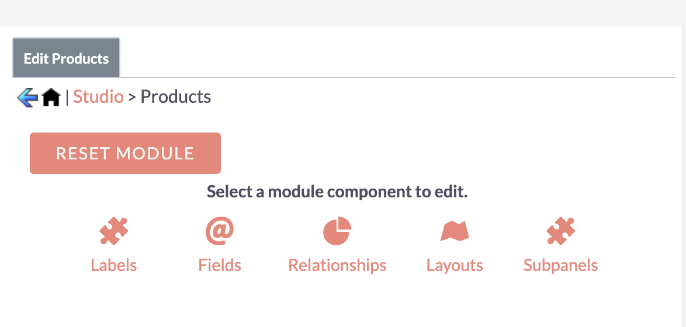Follow the Studio breadcrumb link
The image size is (686, 327).
pyautogui.click(x=98, y=96)
